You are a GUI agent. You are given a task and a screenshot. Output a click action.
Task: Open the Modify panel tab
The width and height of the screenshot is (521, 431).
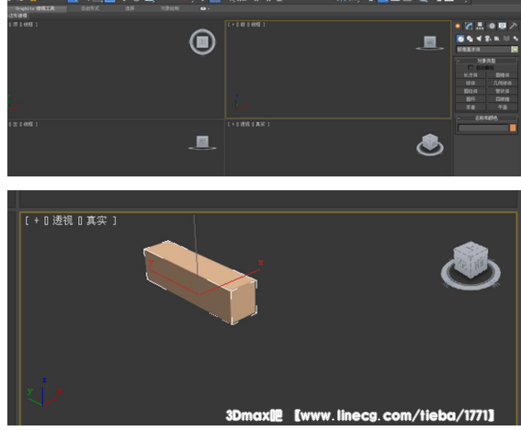tap(469, 26)
